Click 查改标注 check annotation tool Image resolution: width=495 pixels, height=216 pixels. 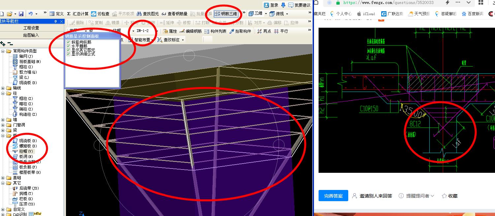168,40
